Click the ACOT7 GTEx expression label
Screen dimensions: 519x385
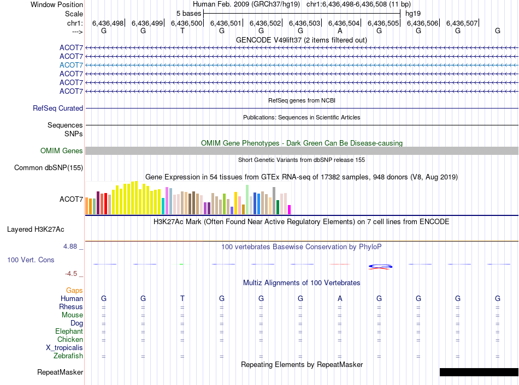coord(71,199)
